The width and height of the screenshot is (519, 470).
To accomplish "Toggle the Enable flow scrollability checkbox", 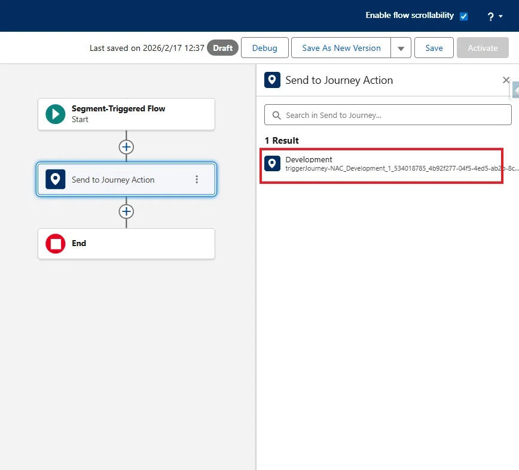I will click(x=464, y=16).
